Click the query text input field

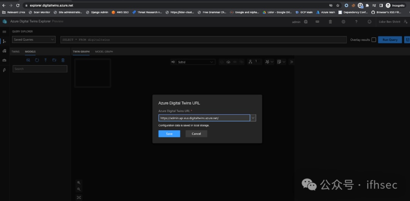pyautogui.click(x=203, y=40)
